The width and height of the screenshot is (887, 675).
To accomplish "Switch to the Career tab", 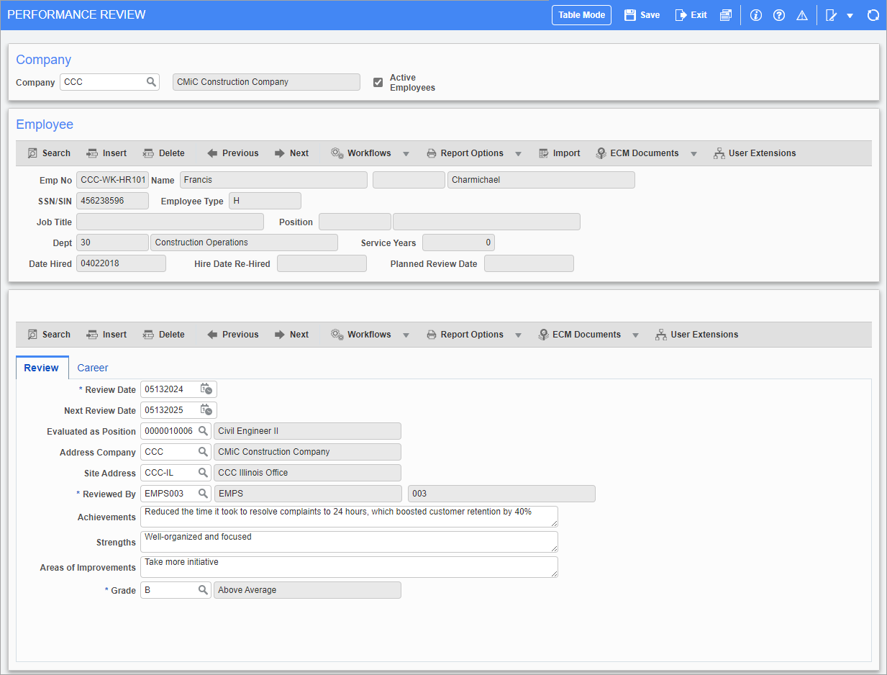I will [93, 368].
